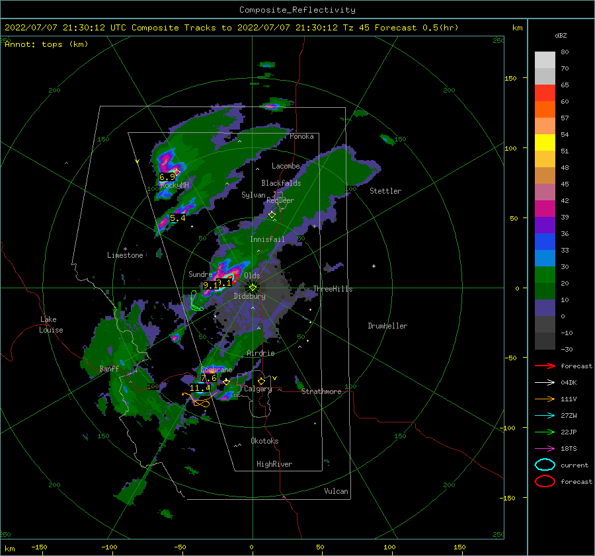Click the Sundre city label
This screenshot has width=595, height=556.
pos(200,274)
